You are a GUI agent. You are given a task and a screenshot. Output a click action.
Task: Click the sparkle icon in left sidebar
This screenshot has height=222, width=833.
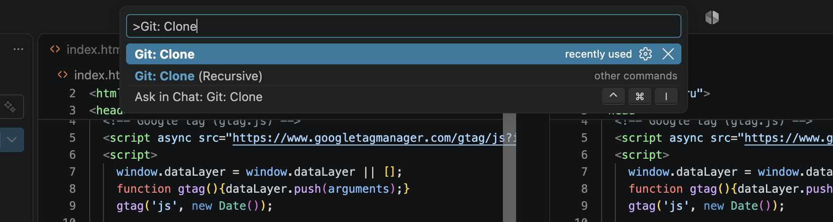(x=10, y=106)
